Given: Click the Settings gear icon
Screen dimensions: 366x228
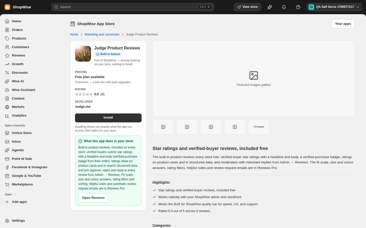Looking at the screenshot, I should pos(7,221).
